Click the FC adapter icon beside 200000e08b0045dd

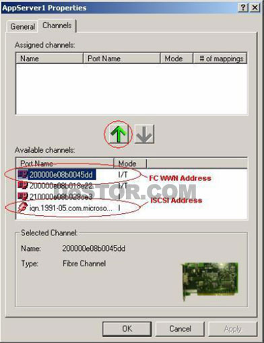click(23, 174)
